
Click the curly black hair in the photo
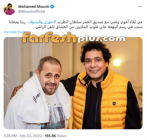click(96, 51)
